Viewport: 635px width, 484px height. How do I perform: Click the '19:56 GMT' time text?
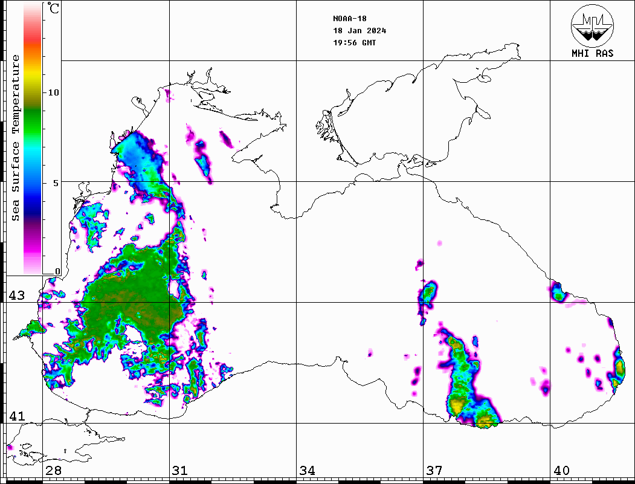(355, 42)
